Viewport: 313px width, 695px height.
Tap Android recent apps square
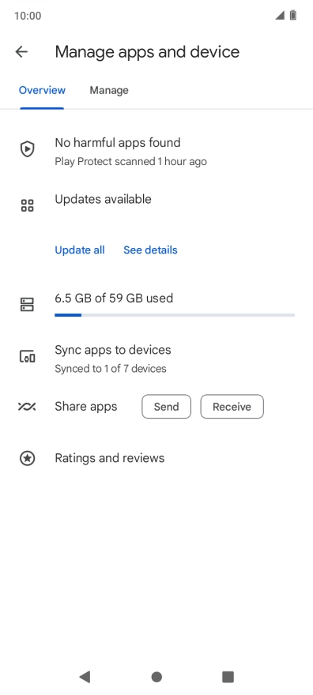[x=228, y=676]
